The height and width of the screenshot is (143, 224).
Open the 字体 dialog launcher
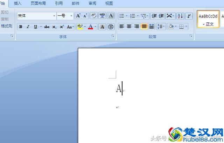(113, 36)
